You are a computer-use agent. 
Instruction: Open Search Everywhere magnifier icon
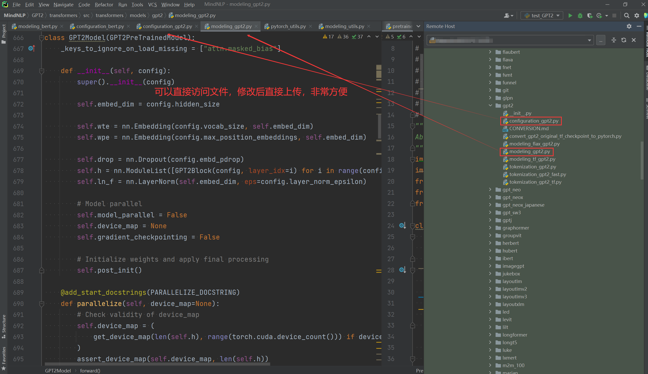click(x=627, y=16)
